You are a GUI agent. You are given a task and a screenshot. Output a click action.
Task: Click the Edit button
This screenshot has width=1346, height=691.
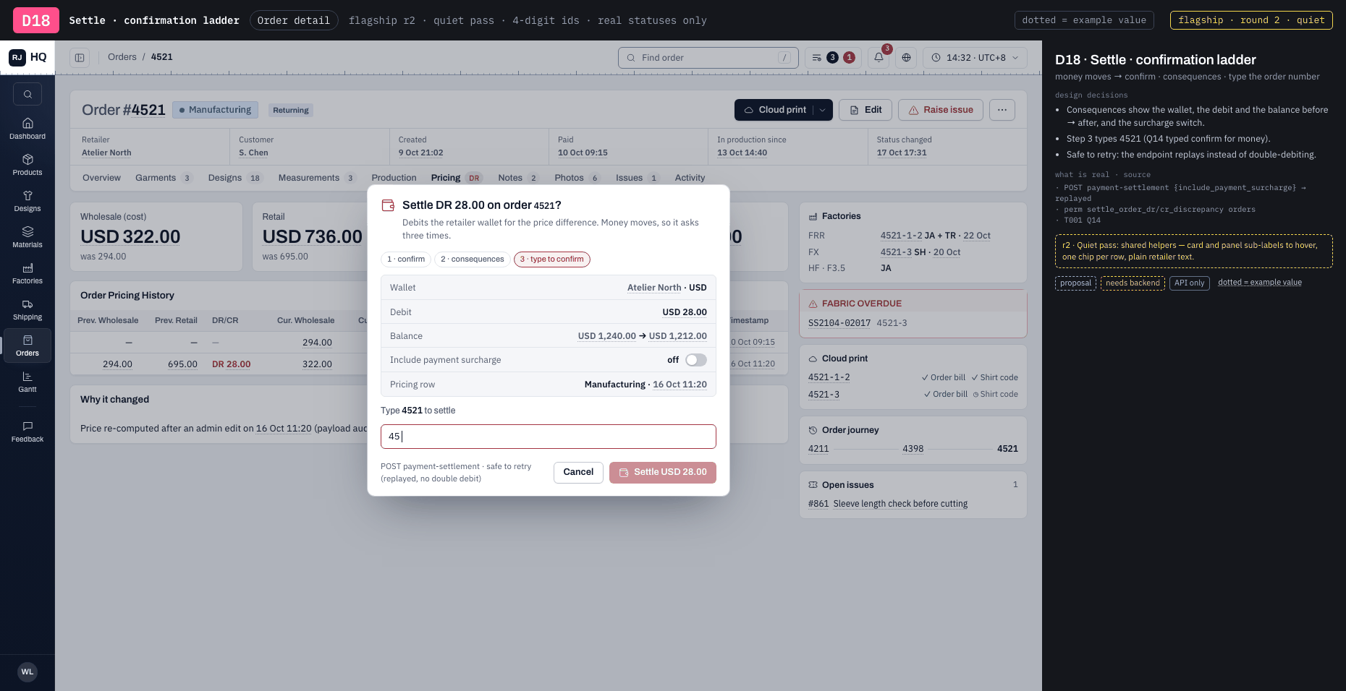click(x=865, y=110)
